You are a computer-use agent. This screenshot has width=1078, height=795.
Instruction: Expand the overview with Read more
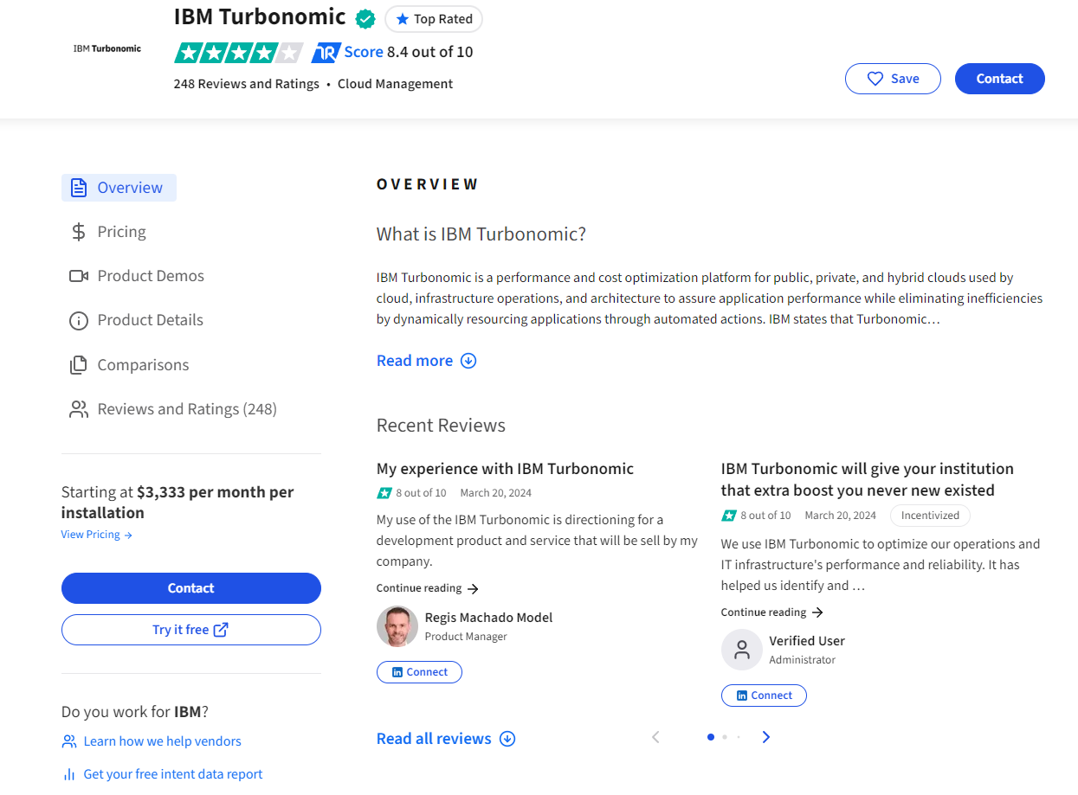(x=427, y=361)
